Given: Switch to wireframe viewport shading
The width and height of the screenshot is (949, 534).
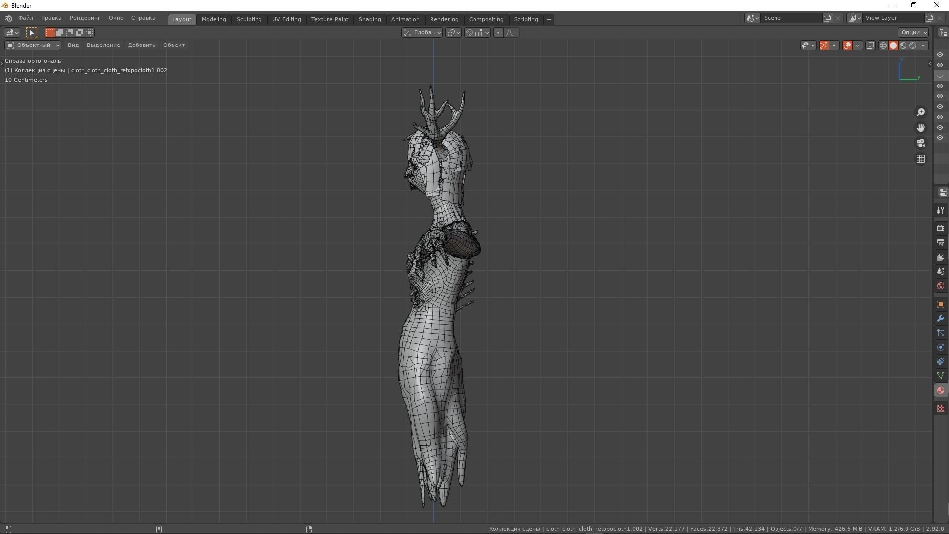Looking at the screenshot, I should click(x=883, y=45).
